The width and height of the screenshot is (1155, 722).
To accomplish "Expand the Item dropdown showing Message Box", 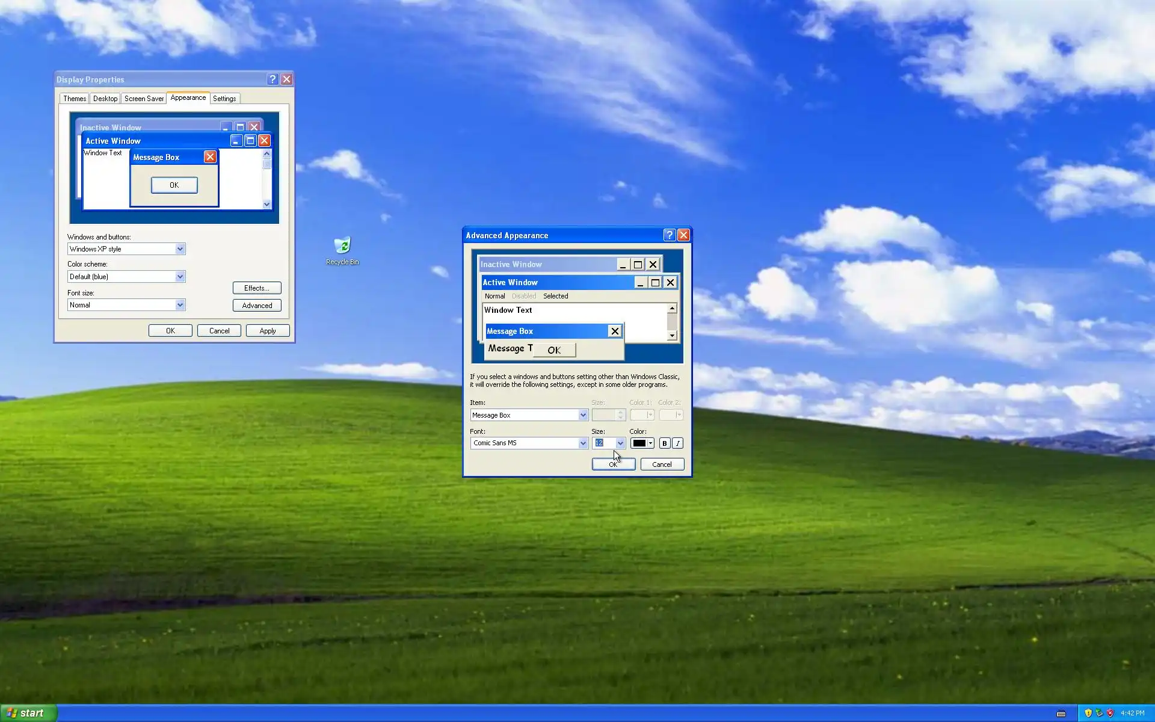I will tap(582, 415).
